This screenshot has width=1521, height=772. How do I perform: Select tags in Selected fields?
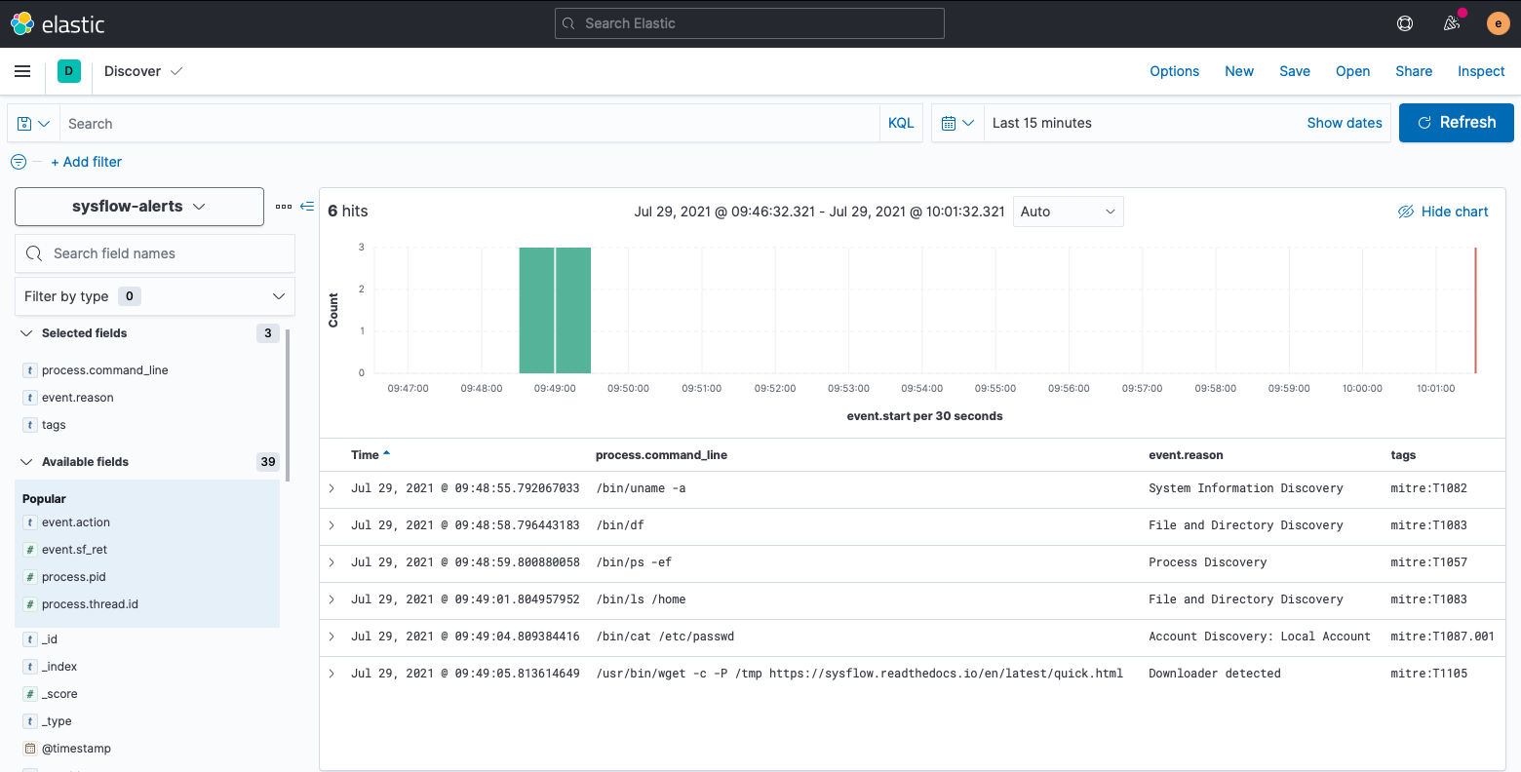pyautogui.click(x=54, y=425)
